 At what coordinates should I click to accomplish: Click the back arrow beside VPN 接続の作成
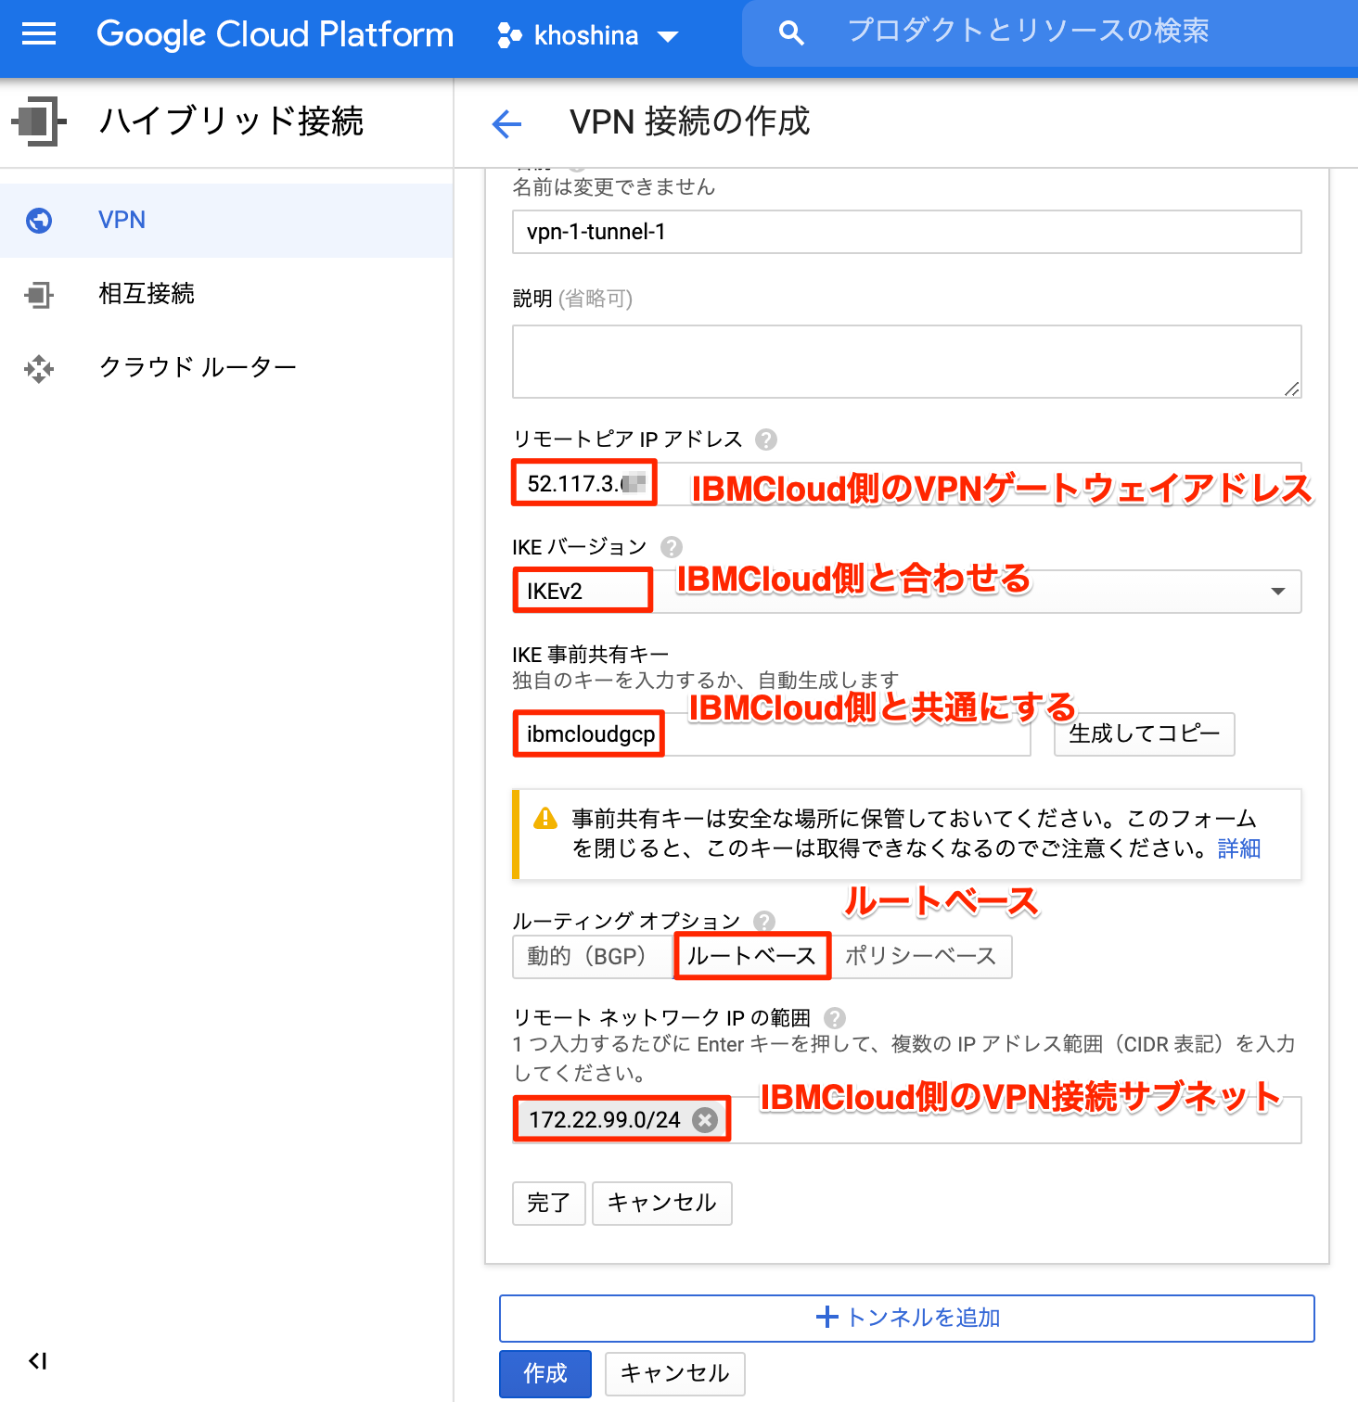[506, 123]
